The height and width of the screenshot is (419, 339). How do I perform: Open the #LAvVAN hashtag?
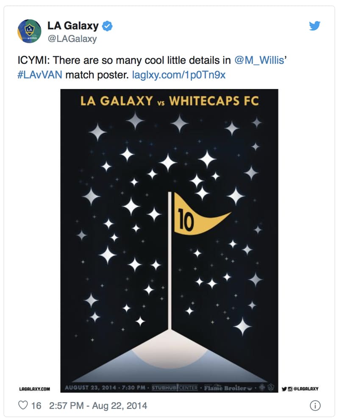[x=40, y=75]
